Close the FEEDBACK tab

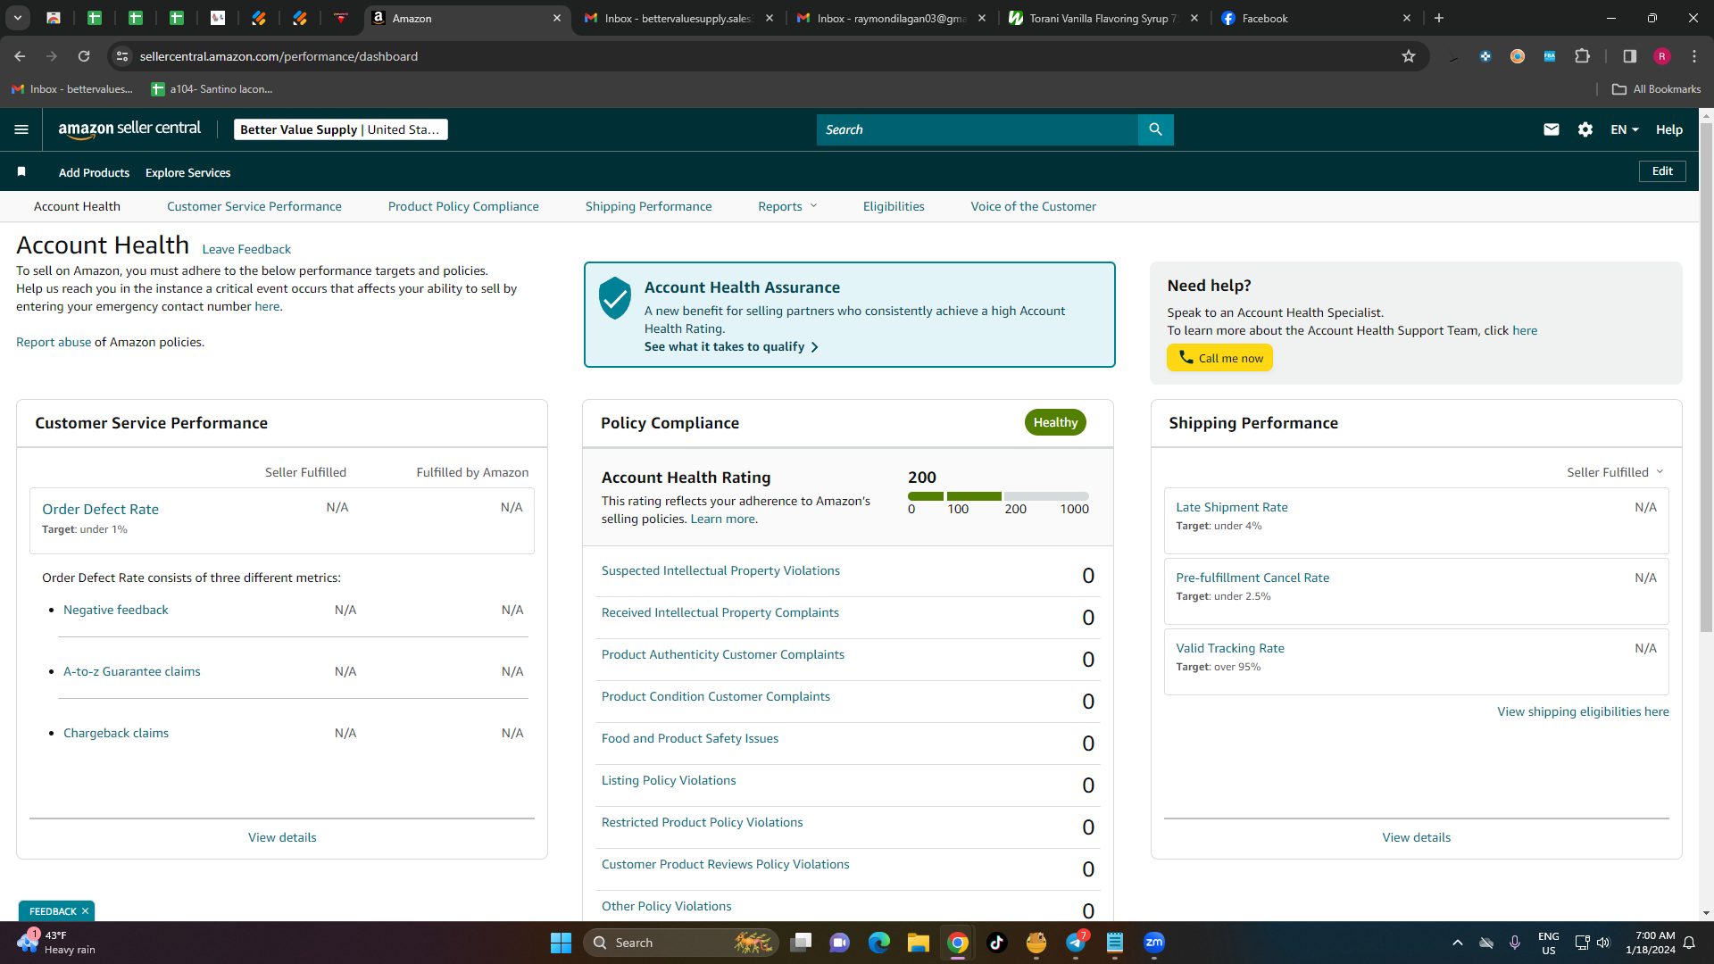pyautogui.click(x=85, y=911)
